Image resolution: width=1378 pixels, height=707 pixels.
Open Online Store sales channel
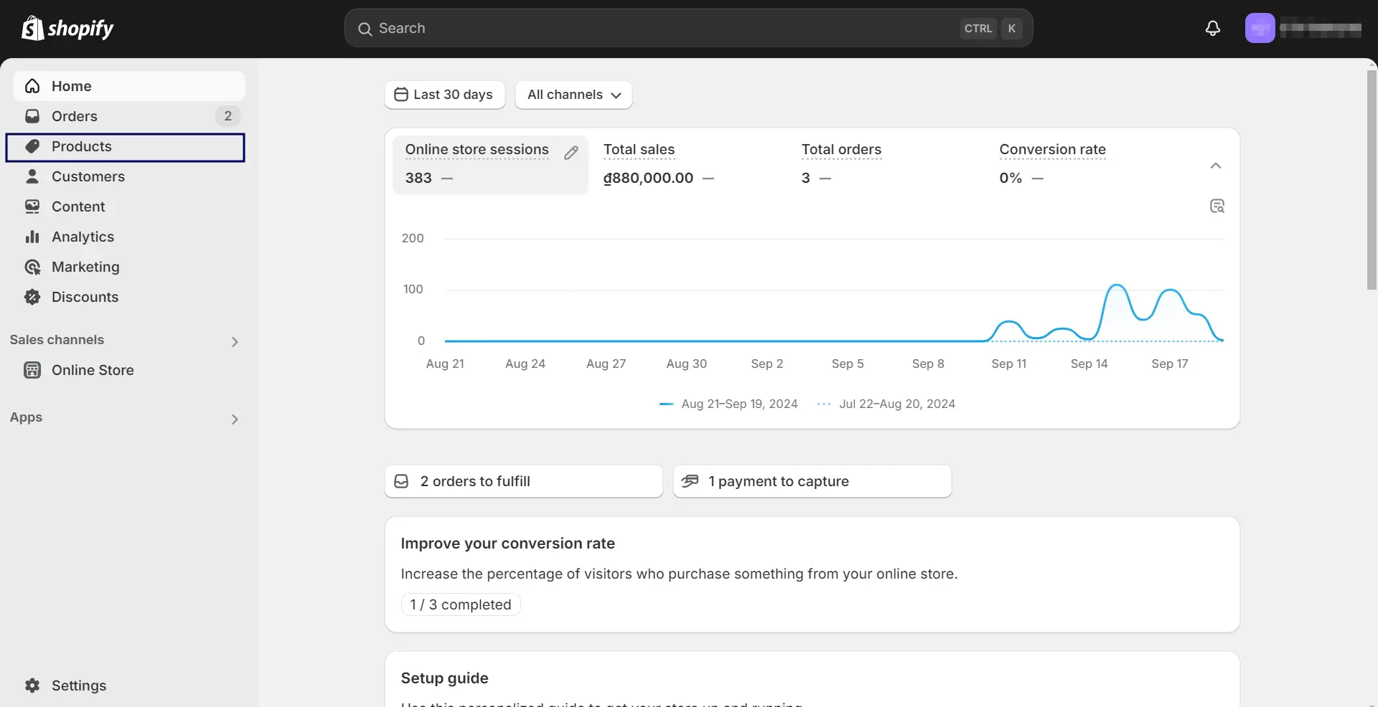click(129, 370)
